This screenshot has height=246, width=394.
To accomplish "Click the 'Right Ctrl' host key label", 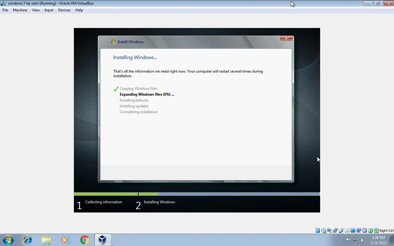I will coord(386,231).
